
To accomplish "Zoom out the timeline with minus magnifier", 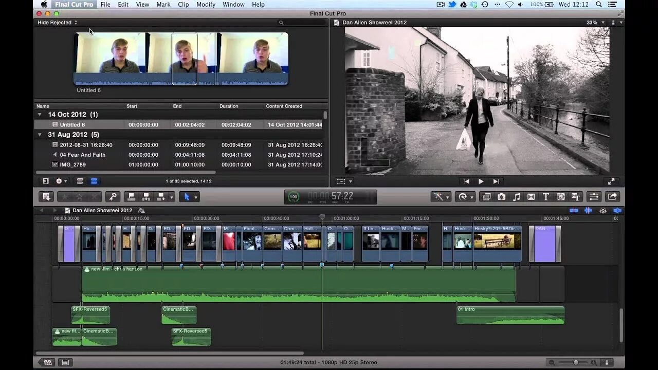I will 552,362.
